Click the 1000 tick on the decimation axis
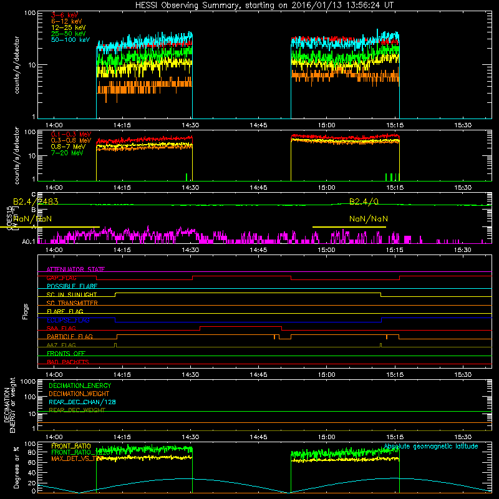 (28, 381)
